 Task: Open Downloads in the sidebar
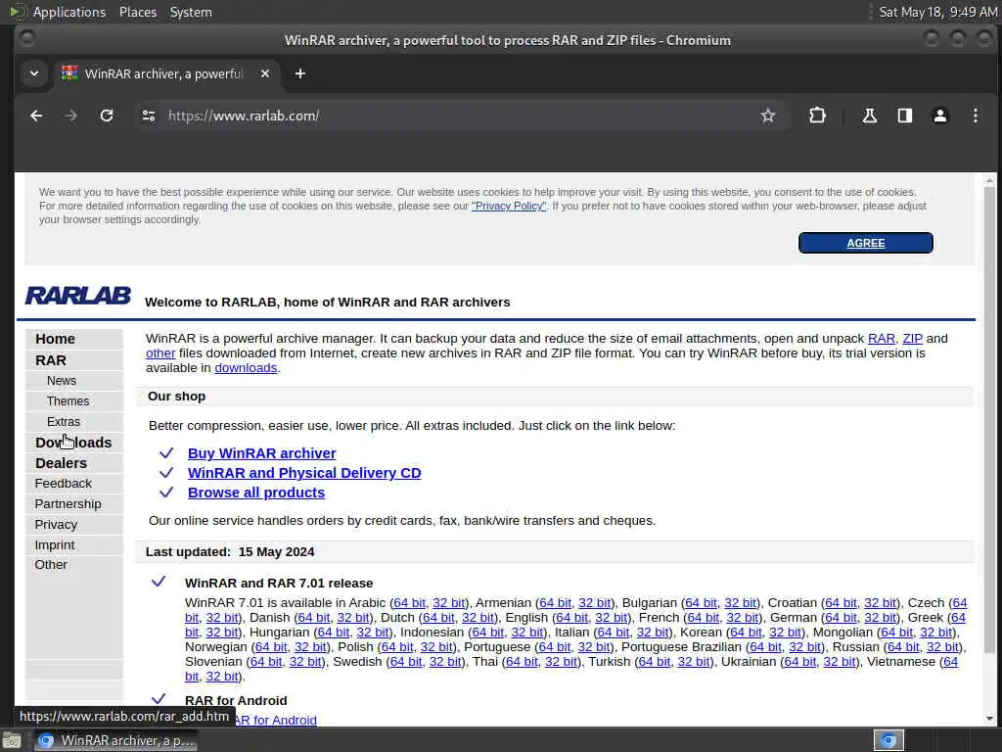point(73,443)
